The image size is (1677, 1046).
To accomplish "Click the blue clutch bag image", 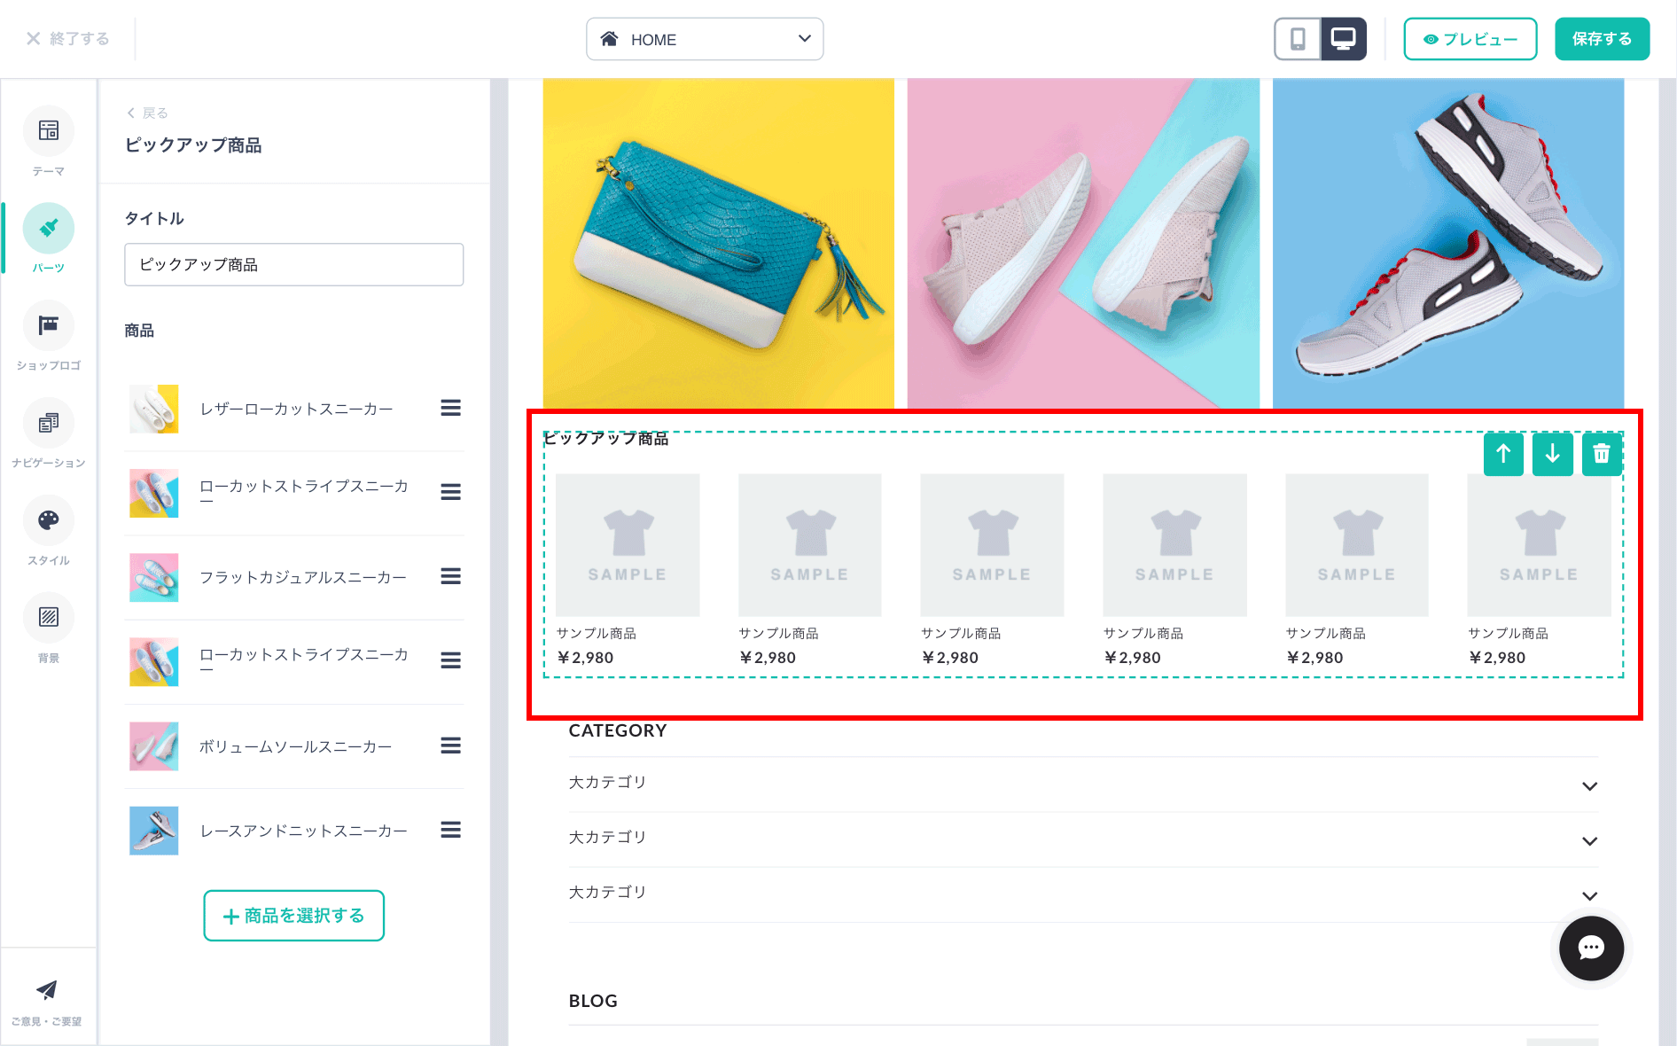I will 719,244.
